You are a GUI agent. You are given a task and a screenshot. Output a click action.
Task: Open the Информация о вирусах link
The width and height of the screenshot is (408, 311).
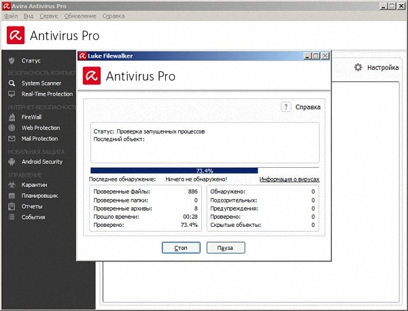tap(289, 179)
